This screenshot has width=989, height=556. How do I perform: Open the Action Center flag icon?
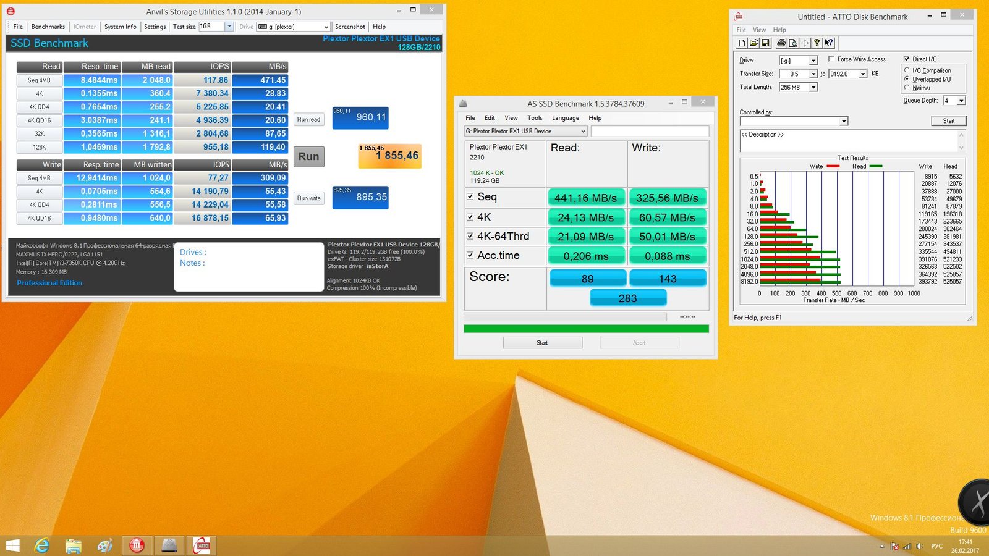894,546
